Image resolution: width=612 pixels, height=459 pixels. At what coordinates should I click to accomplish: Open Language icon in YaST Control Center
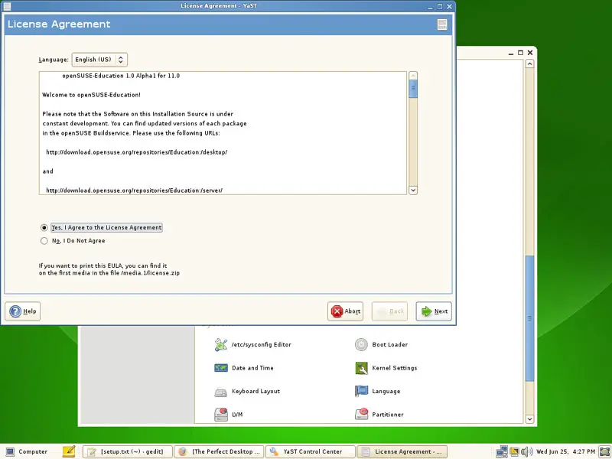(361, 391)
